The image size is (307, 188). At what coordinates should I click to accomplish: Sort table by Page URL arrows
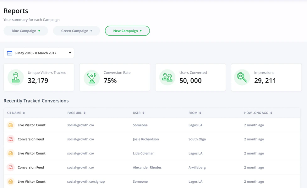click(85, 113)
